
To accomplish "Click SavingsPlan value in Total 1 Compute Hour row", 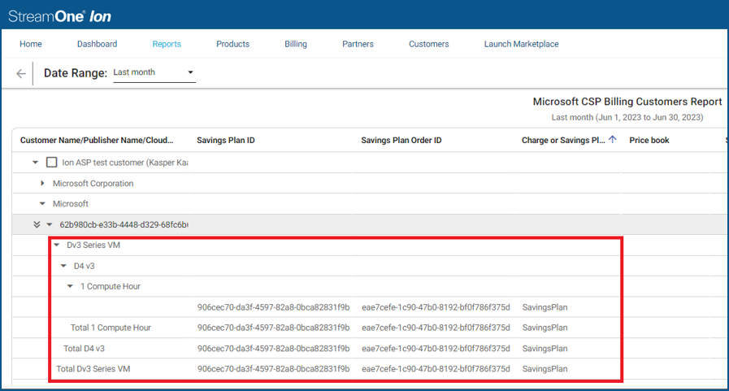I will [545, 328].
